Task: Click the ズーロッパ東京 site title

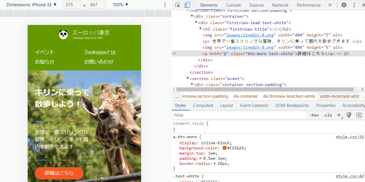Action: (91, 33)
